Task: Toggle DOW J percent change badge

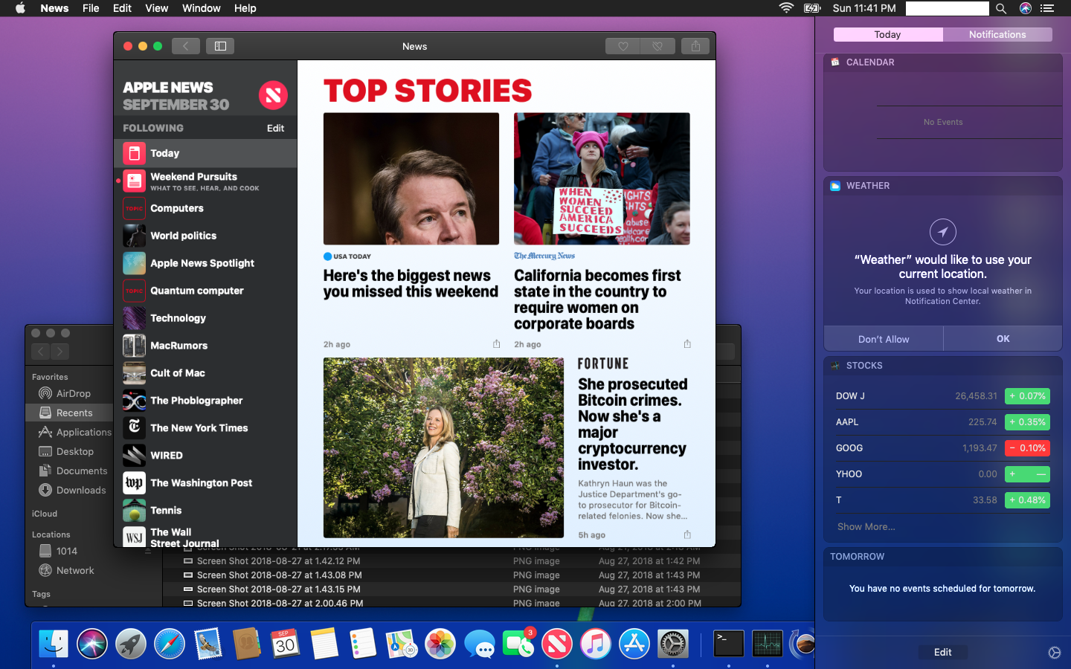Action: 1027,396
